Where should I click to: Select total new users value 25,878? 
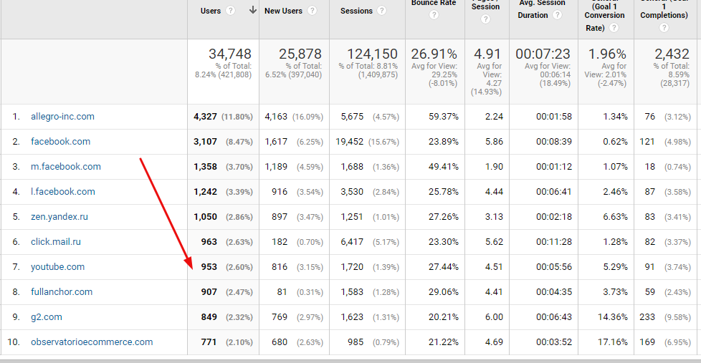(300, 54)
